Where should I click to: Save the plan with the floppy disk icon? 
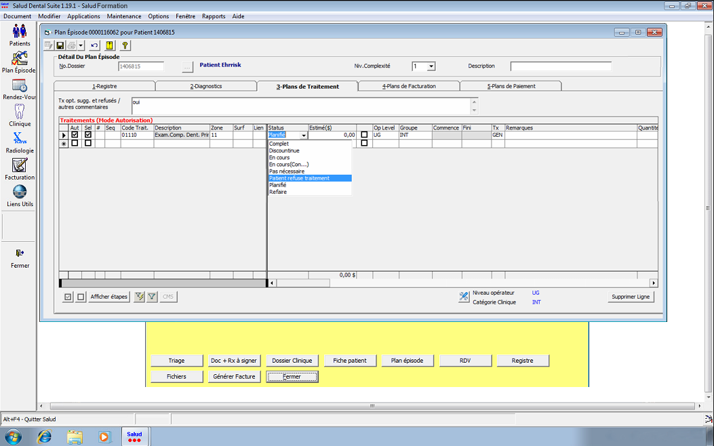[x=60, y=45]
